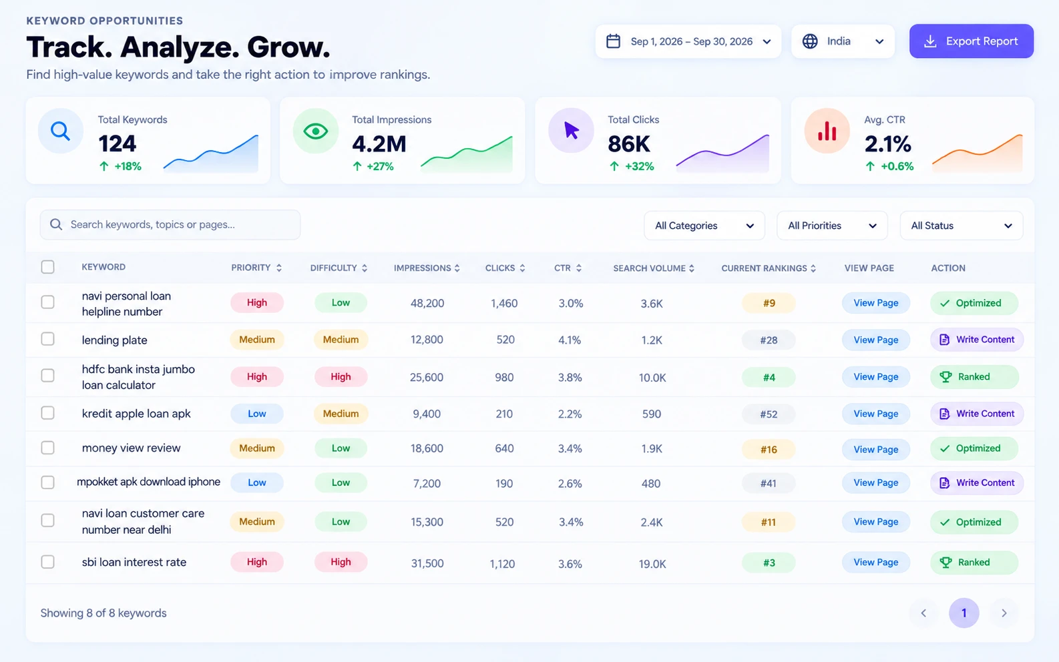The height and width of the screenshot is (662, 1059).
Task: Select the navi personal loan helpline number row checkbox
Action: tap(47, 302)
